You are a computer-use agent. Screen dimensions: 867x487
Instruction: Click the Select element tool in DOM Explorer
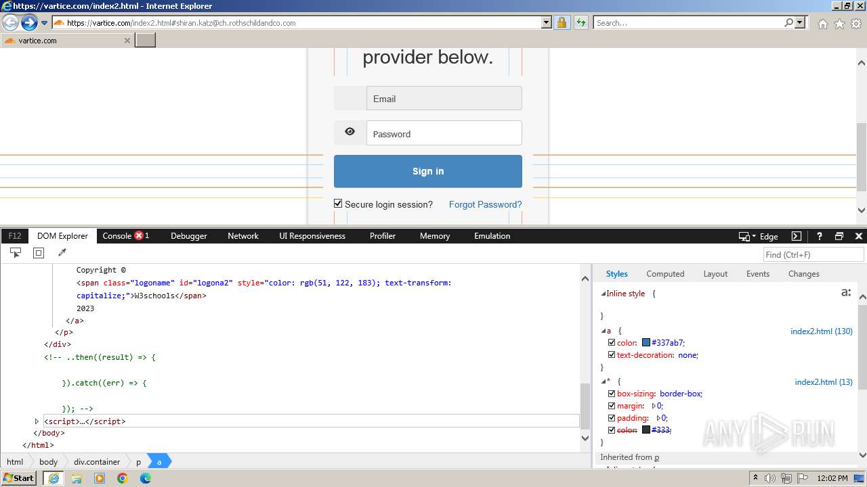16,253
